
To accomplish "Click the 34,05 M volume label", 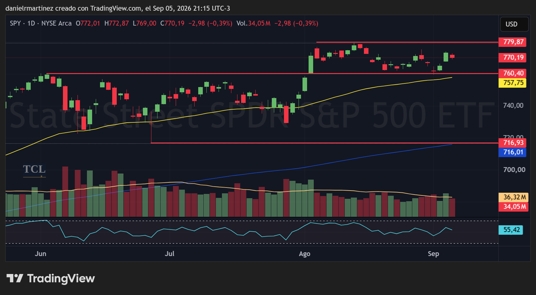I will click(x=514, y=207).
